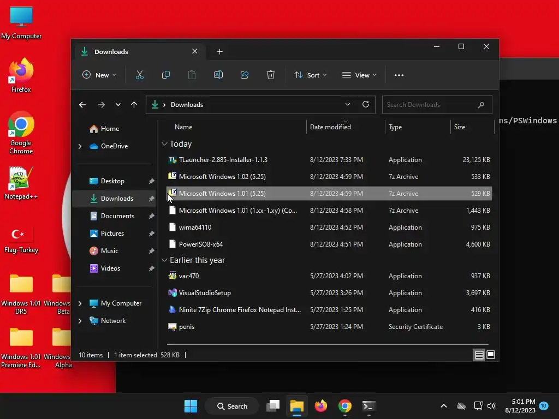Go forward with the right arrow
Screen dimensions: 559x419
tap(102, 105)
